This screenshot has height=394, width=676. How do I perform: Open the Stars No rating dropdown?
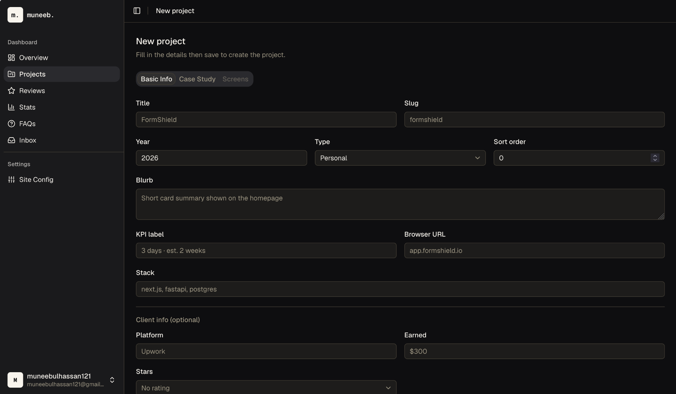(266, 387)
